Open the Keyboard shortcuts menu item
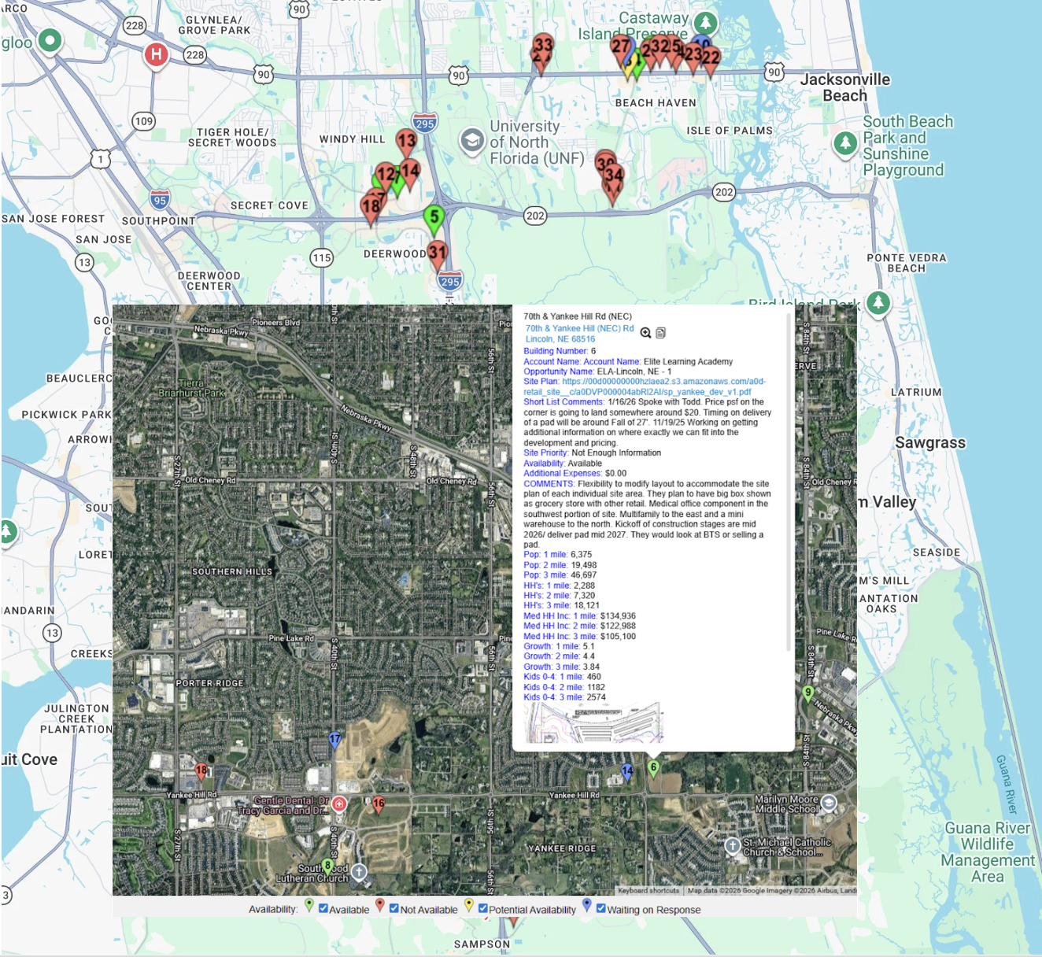 tap(647, 890)
